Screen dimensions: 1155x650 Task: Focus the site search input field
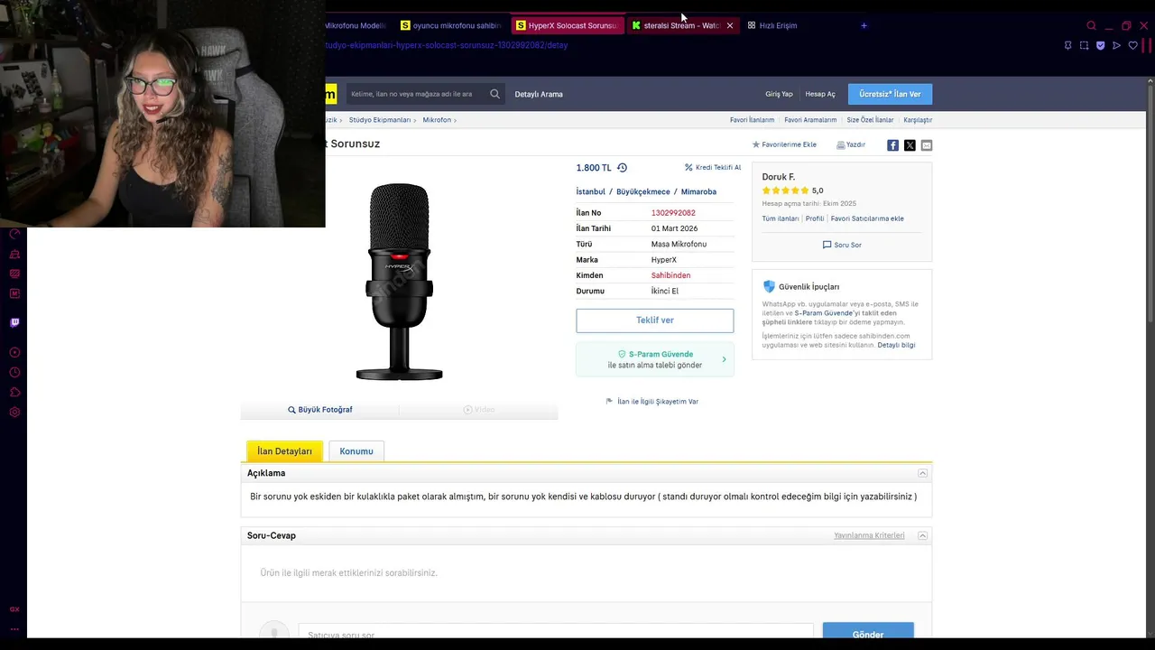(417, 94)
